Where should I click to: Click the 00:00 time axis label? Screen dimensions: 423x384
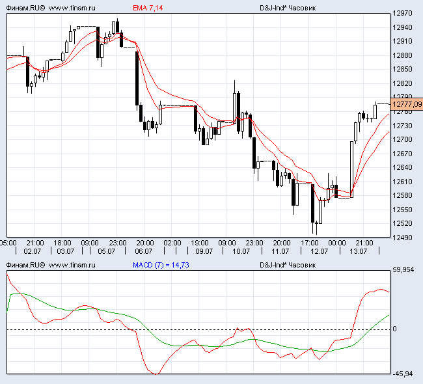pyautogui.click(x=337, y=243)
